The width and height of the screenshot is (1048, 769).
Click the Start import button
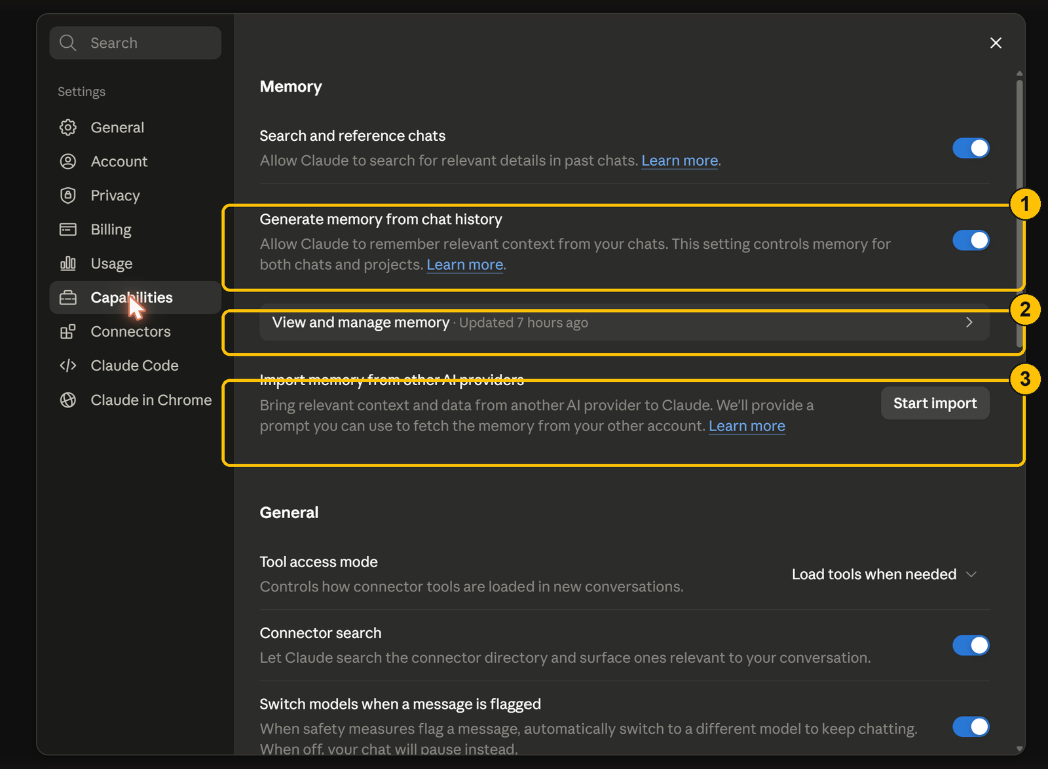coord(935,403)
